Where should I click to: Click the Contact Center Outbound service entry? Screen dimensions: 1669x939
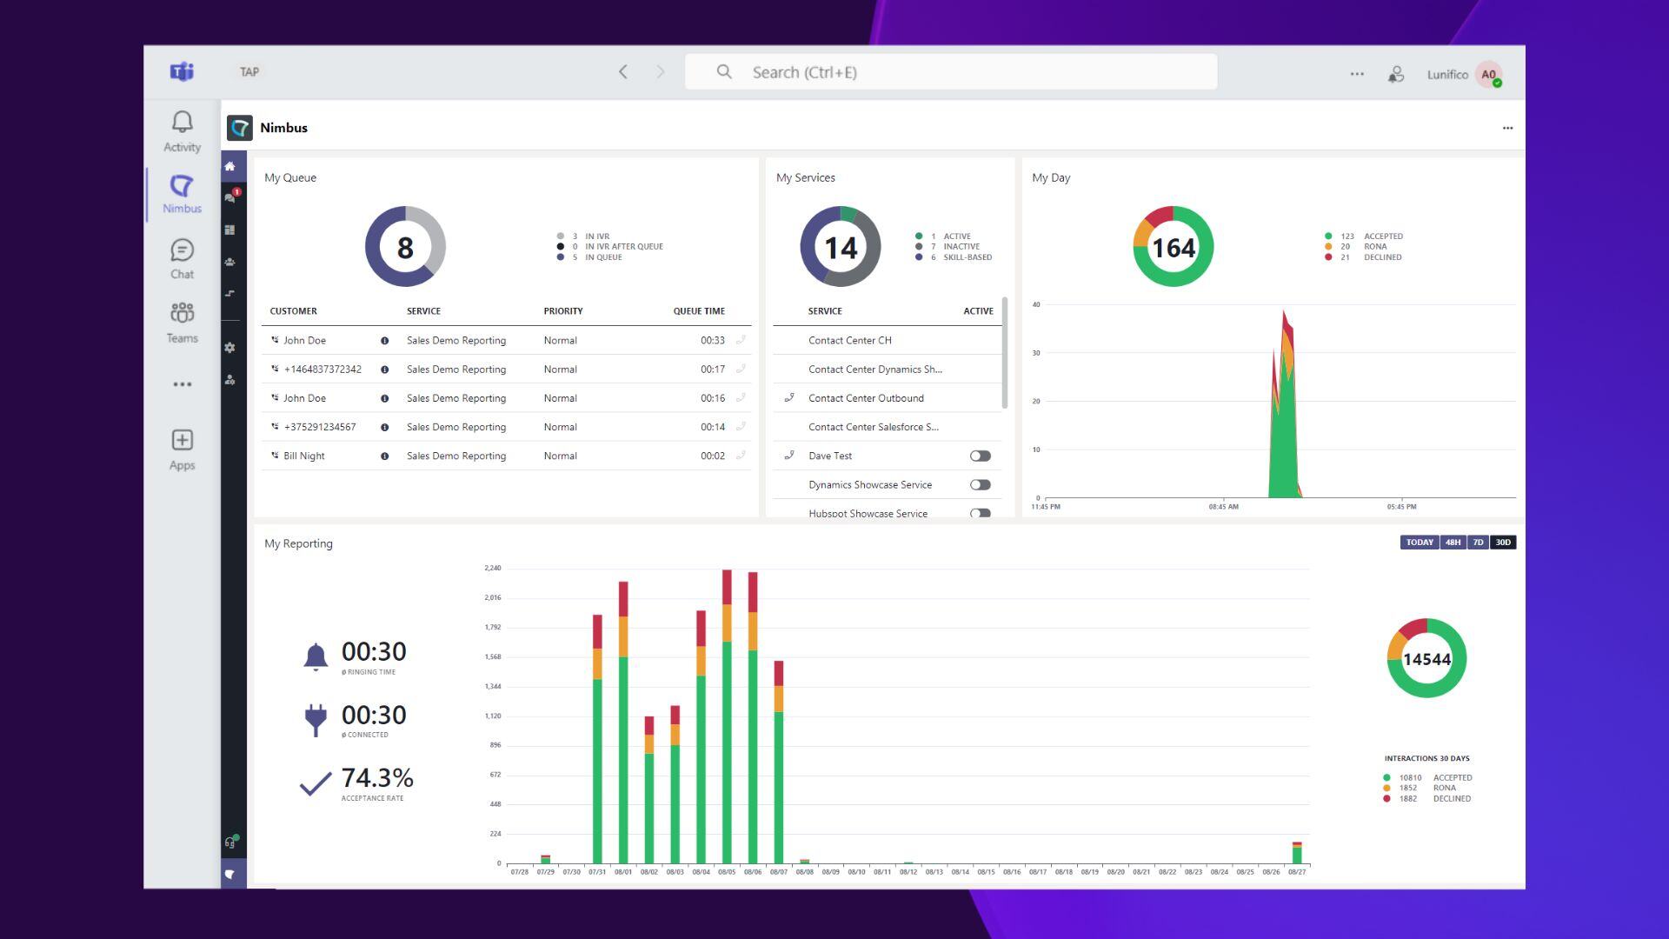pos(865,397)
